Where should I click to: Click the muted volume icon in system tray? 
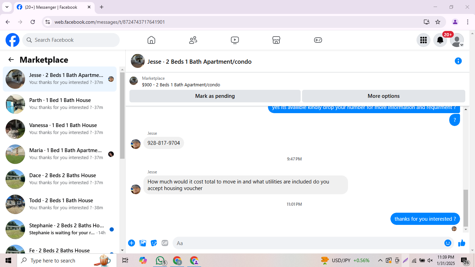point(430,260)
